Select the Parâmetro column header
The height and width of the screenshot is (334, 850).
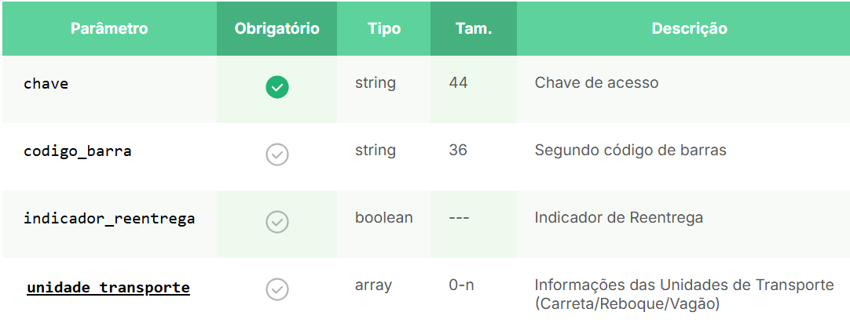coord(109,29)
